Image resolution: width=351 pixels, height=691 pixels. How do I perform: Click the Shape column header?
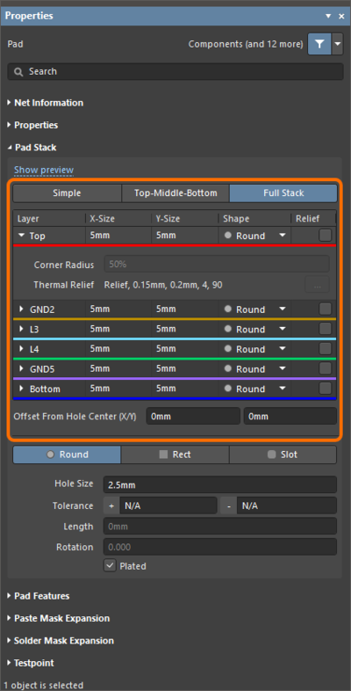(x=254, y=219)
